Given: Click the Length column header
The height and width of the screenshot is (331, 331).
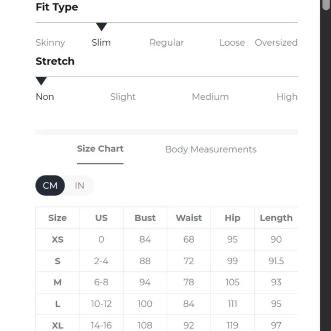Looking at the screenshot, I should click(x=276, y=218).
